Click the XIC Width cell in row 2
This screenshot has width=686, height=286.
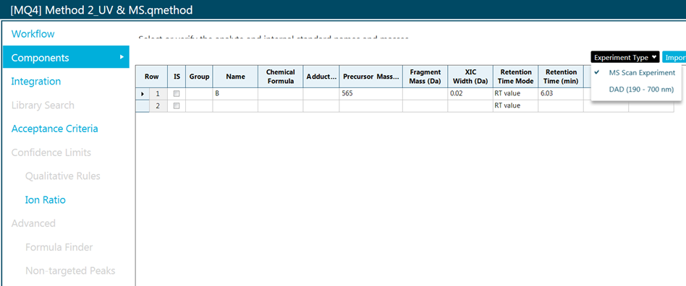[470, 105]
